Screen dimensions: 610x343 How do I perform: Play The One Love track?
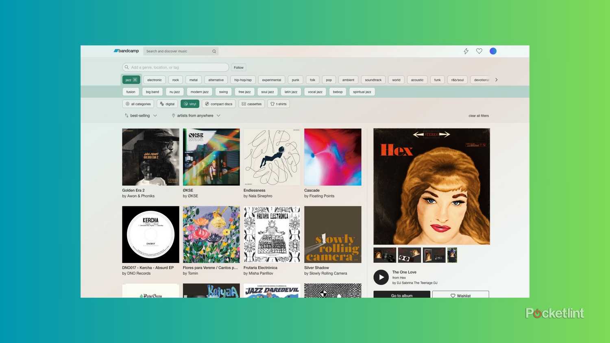381,277
